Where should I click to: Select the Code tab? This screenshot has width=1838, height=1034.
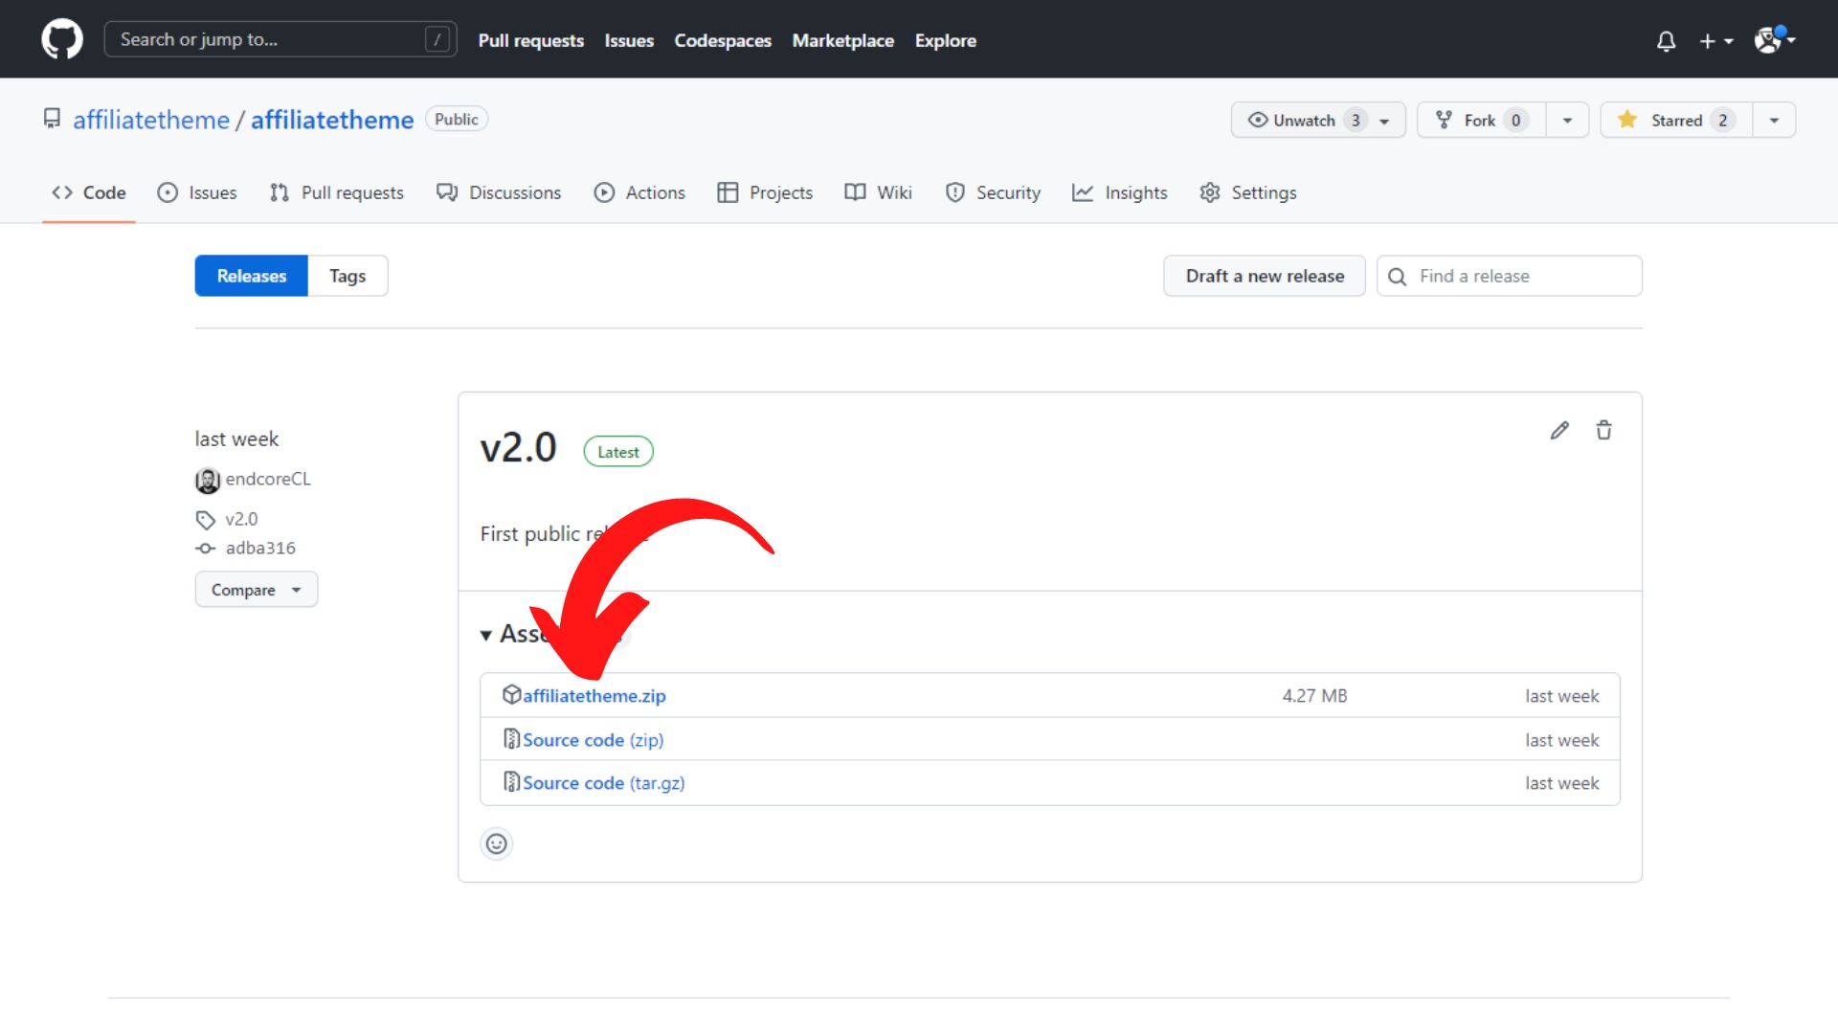pos(89,192)
